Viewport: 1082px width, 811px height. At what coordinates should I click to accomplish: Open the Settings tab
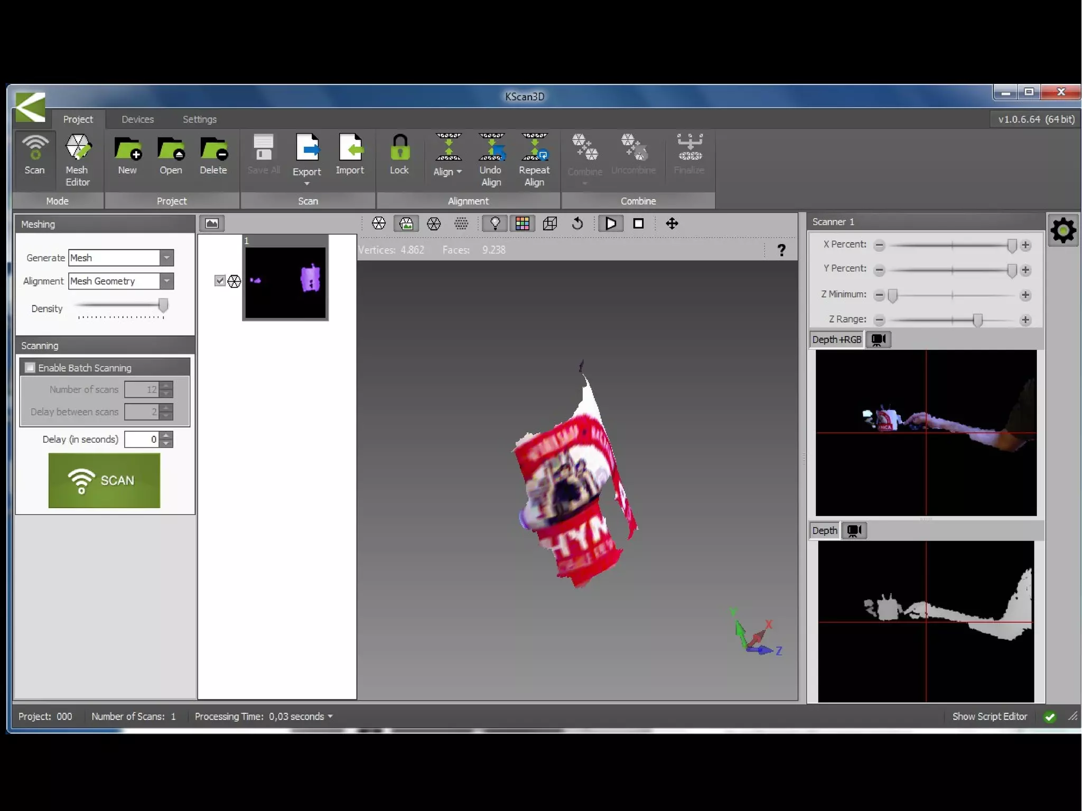point(199,119)
